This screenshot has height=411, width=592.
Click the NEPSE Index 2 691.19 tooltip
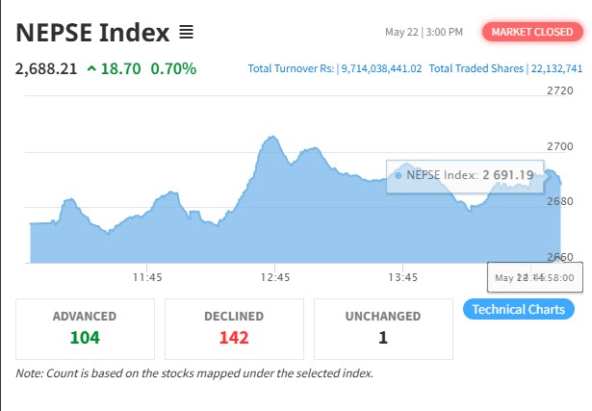(x=459, y=175)
